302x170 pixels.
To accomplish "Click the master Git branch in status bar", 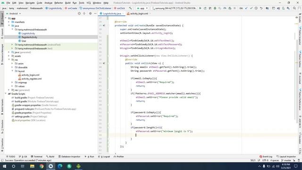I will (286, 161).
